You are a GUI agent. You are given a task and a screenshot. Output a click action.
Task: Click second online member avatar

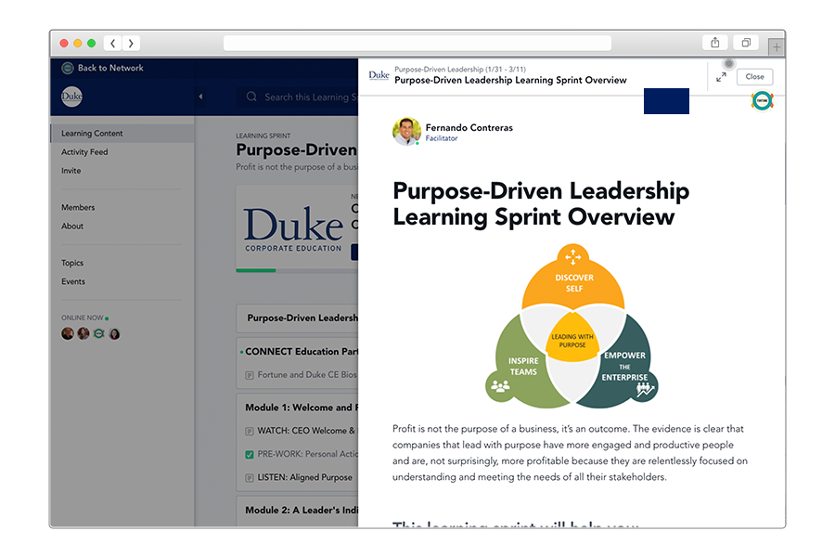[83, 333]
